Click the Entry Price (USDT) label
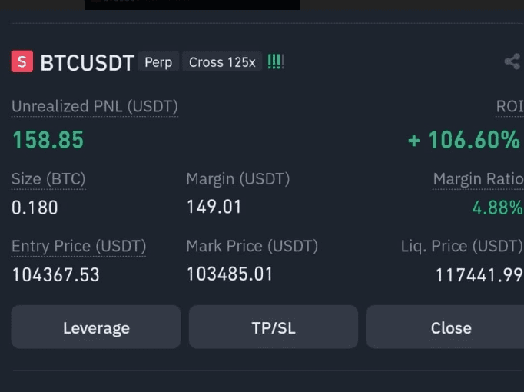 pos(78,246)
